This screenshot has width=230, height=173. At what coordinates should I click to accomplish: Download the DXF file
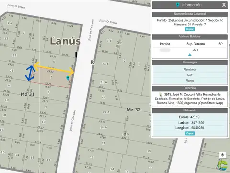[190, 75]
